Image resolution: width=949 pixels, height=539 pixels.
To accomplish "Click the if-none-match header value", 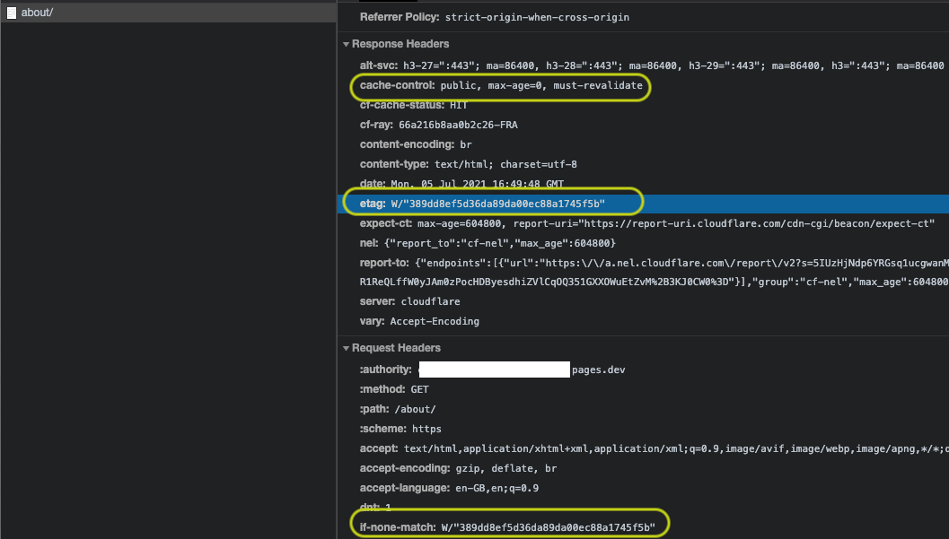I will point(549,526).
